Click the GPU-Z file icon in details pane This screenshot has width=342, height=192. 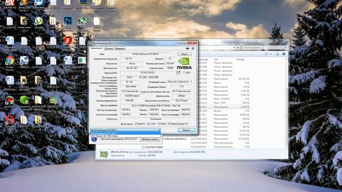point(104,154)
